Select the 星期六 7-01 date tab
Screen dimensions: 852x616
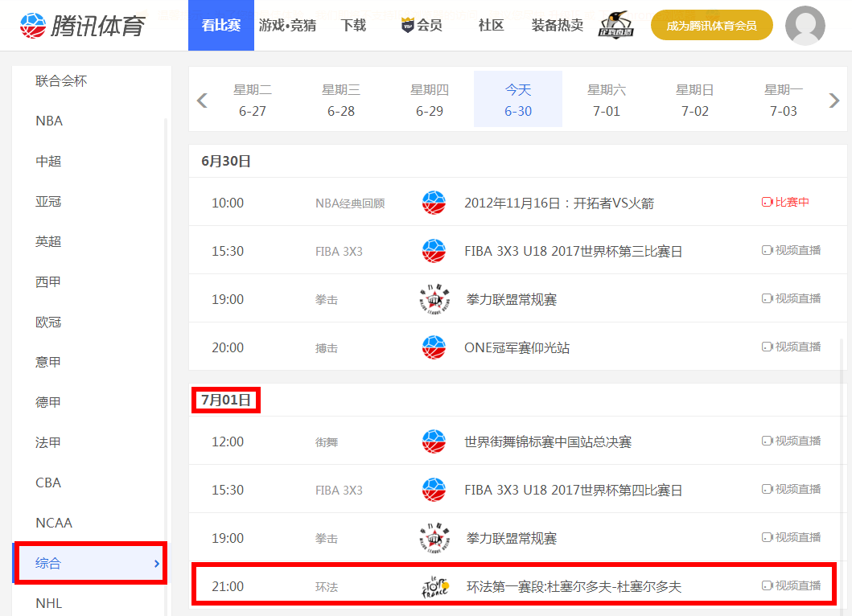(x=607, y=100)
